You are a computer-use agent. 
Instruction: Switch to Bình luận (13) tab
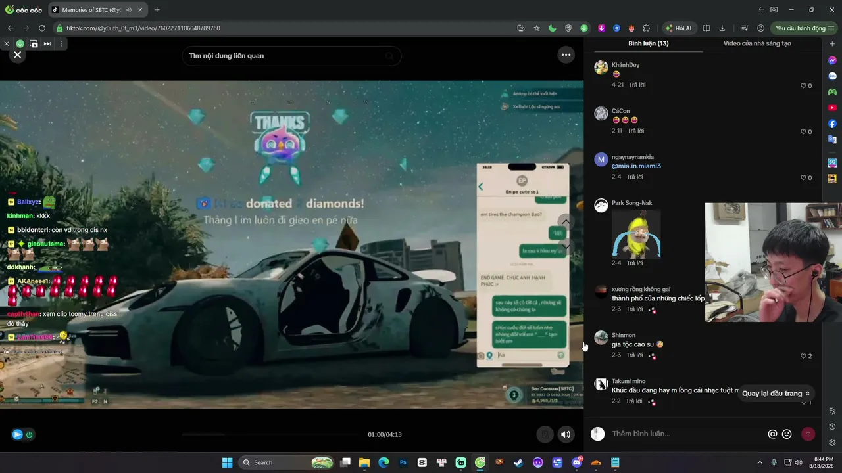[x=648, y=43]
